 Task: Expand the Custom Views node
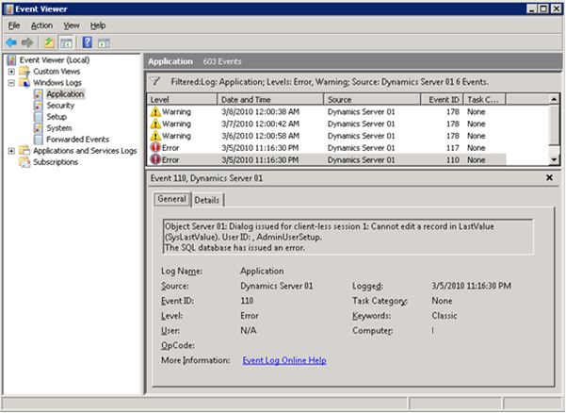pyautogui.click(x=11, y=71)
